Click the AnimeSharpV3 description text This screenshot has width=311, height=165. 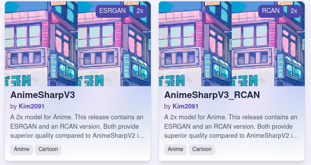pos(77,126)
